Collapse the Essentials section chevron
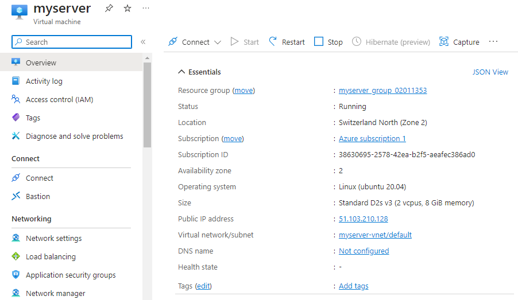This screenshot has height=300, width=518. pos(181,72)
